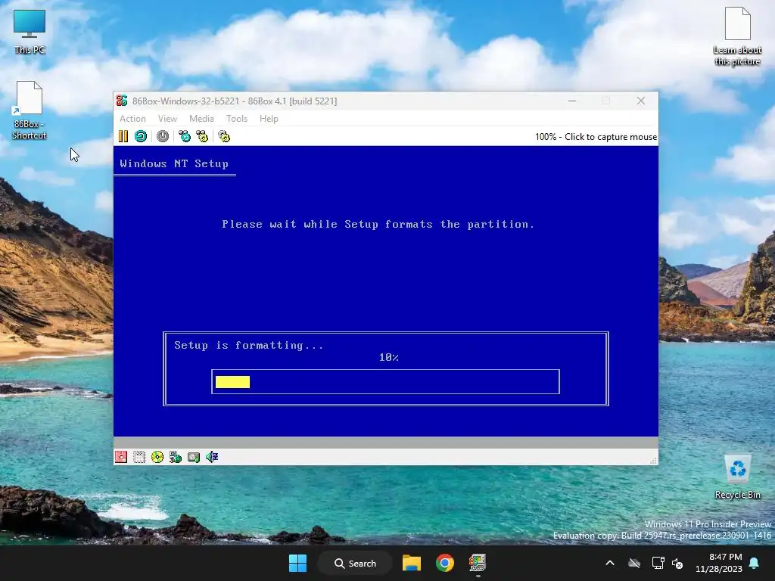Click the resize grip of 86Box window
Viewport: 775px width, 581px height.
click(653, 461)
